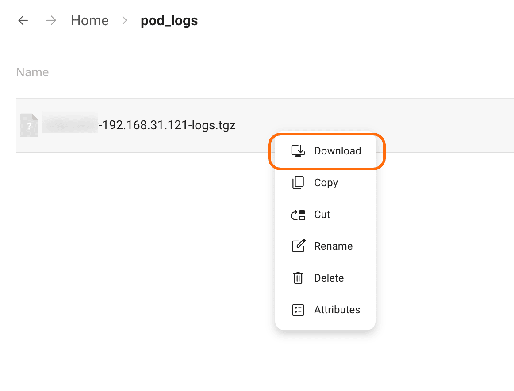514x391 pixels.
Task: Click the unknown file type icon
Action: [29, 125]
